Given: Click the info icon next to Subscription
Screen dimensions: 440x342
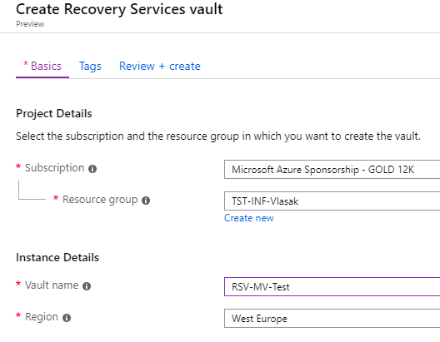Looking at the screenshot, I should click(92, 169).
